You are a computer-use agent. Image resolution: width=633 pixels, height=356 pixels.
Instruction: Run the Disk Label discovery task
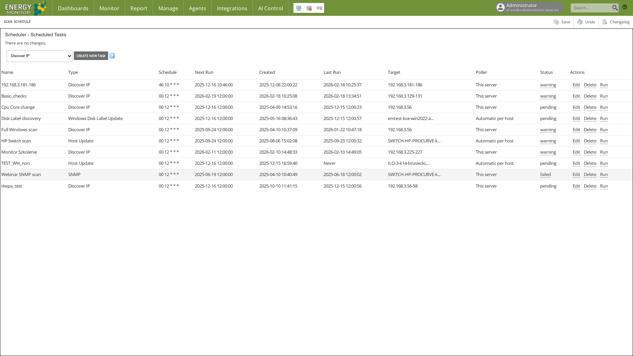coord(604,119)
